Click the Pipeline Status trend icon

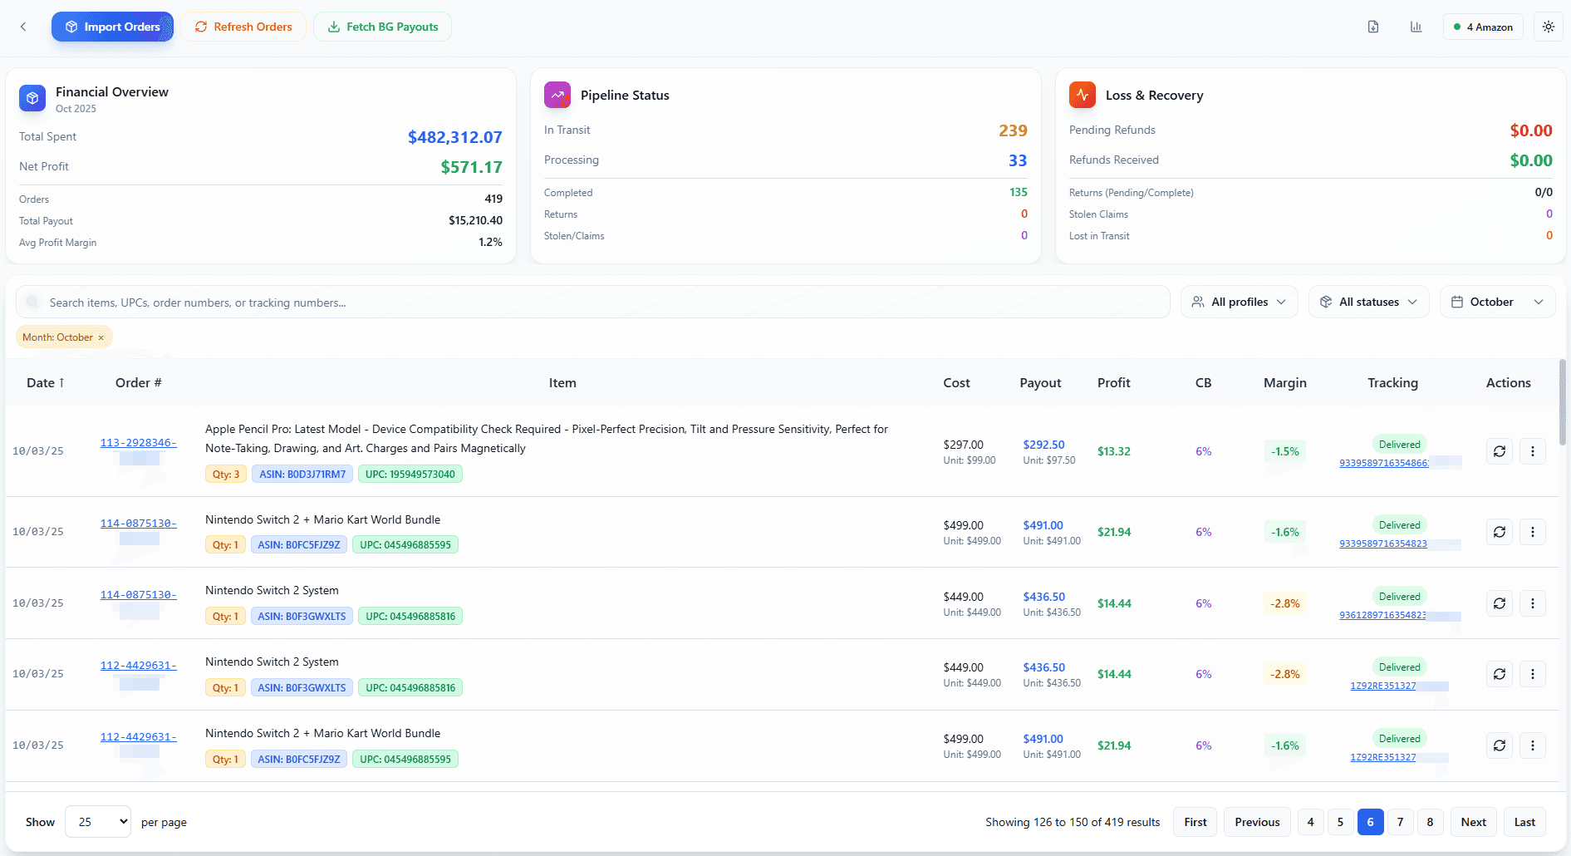click(x=557, y=95)
